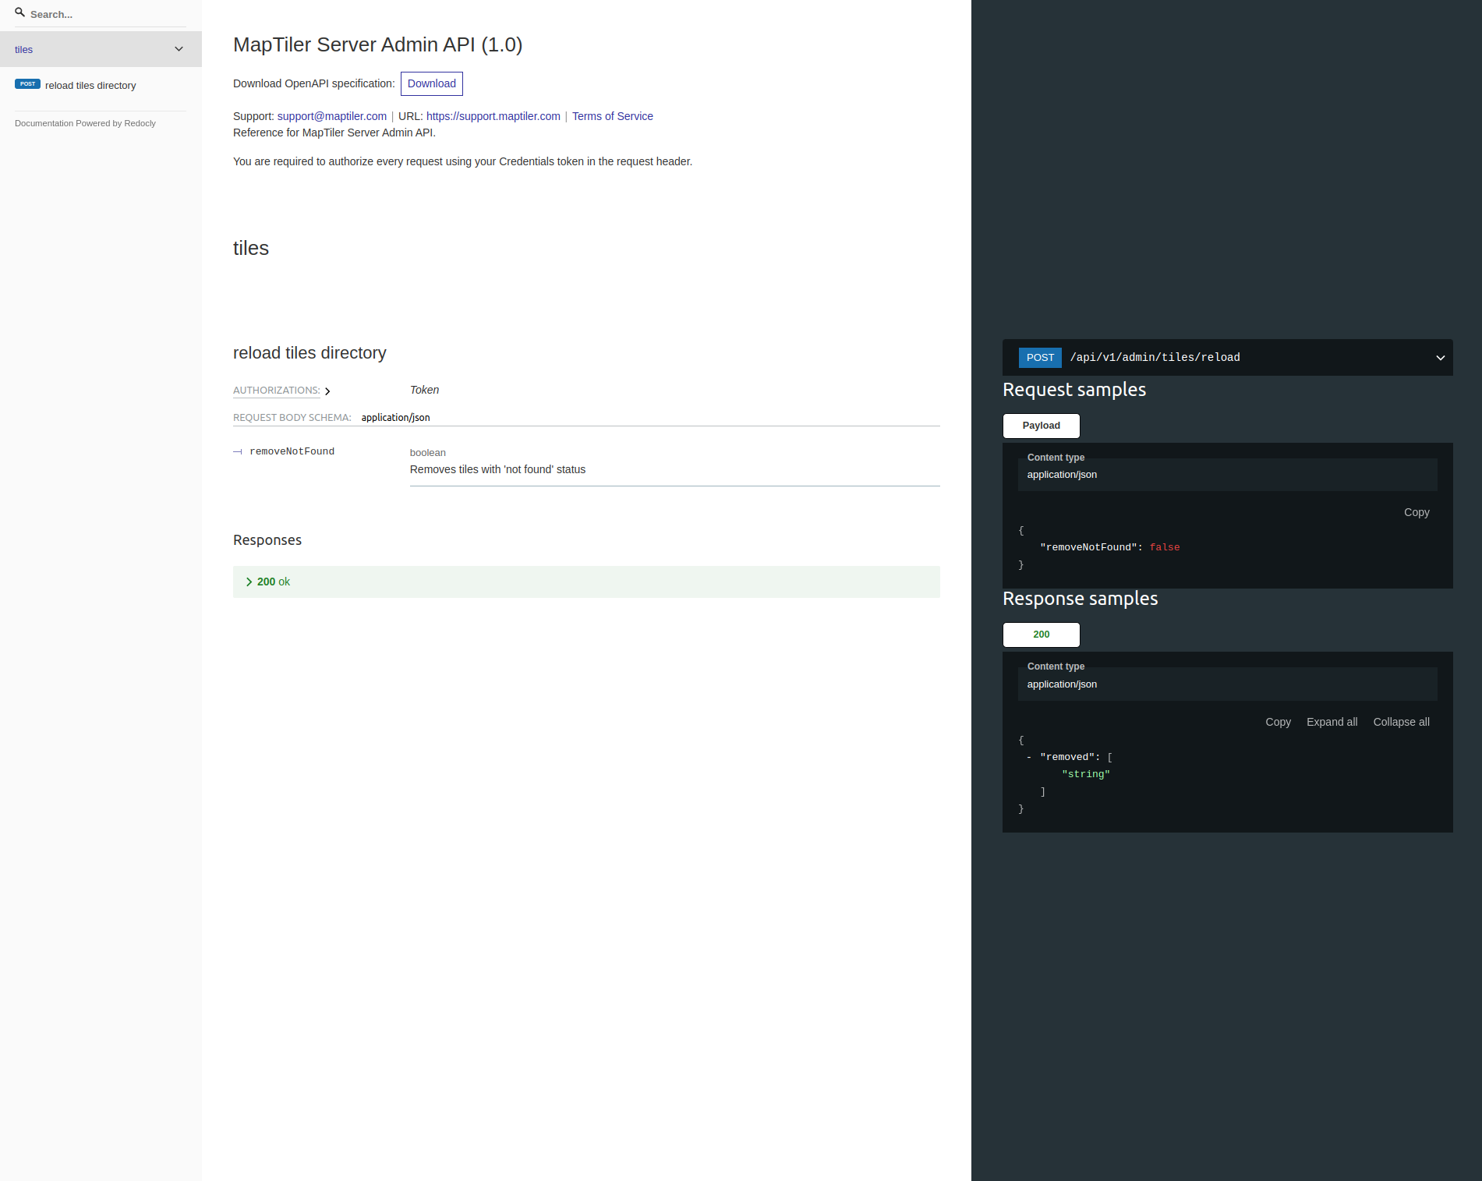Download the OpenAPI specification
The width and height of the screenshot is (1482, 1181).
point(431,83)
